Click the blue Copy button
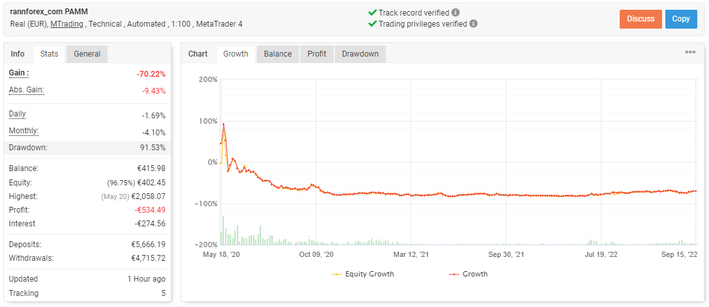Image resolution: width=709 pixels, height=307 pixels. coord(681,19)
